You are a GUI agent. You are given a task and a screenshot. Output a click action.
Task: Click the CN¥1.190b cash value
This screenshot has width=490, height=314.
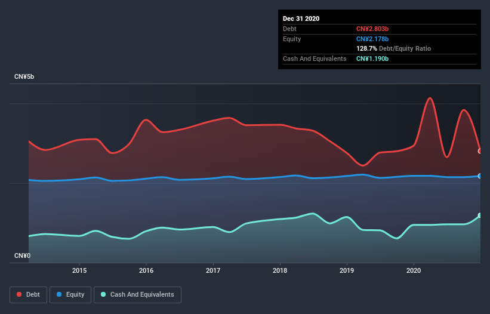(x=372, y=59)
